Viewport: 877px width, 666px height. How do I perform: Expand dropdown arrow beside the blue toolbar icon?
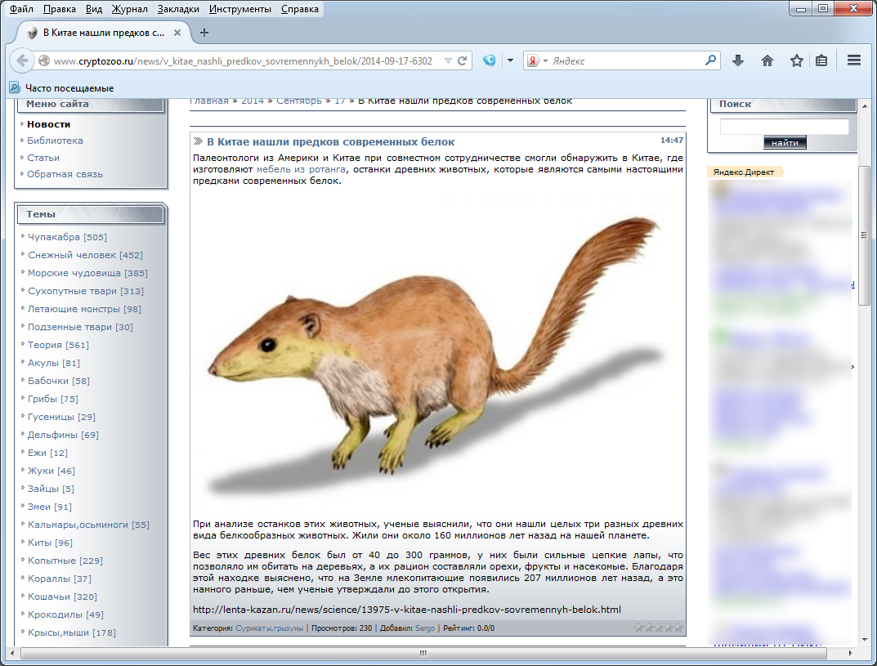point(510,60)
